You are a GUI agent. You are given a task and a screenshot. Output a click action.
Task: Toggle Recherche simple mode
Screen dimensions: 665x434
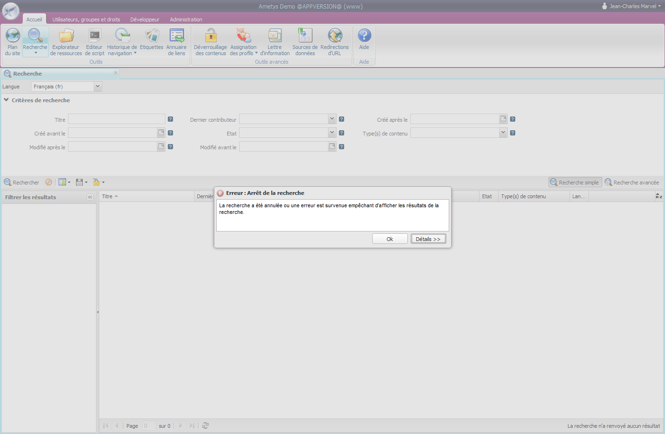(575, 182)
